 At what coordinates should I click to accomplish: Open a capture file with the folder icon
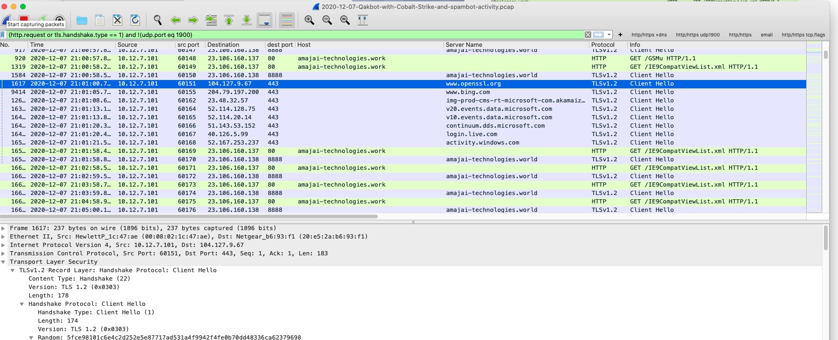click(x=82, y=20)
